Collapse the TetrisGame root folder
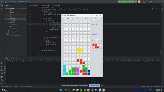This screenshot has width=164, height=92. click(5, 8)
